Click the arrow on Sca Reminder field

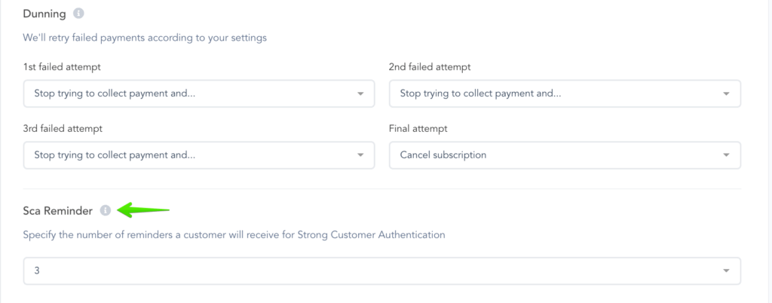coord(726,271)
